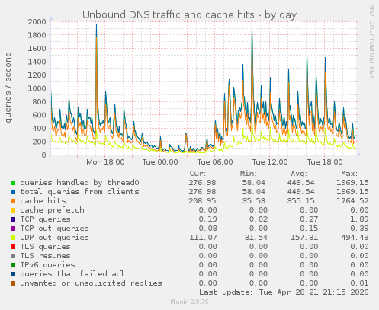Viewport: 379px width, 310px height.
Task: Click the 'Min:' column header
Action: (249, 174)
